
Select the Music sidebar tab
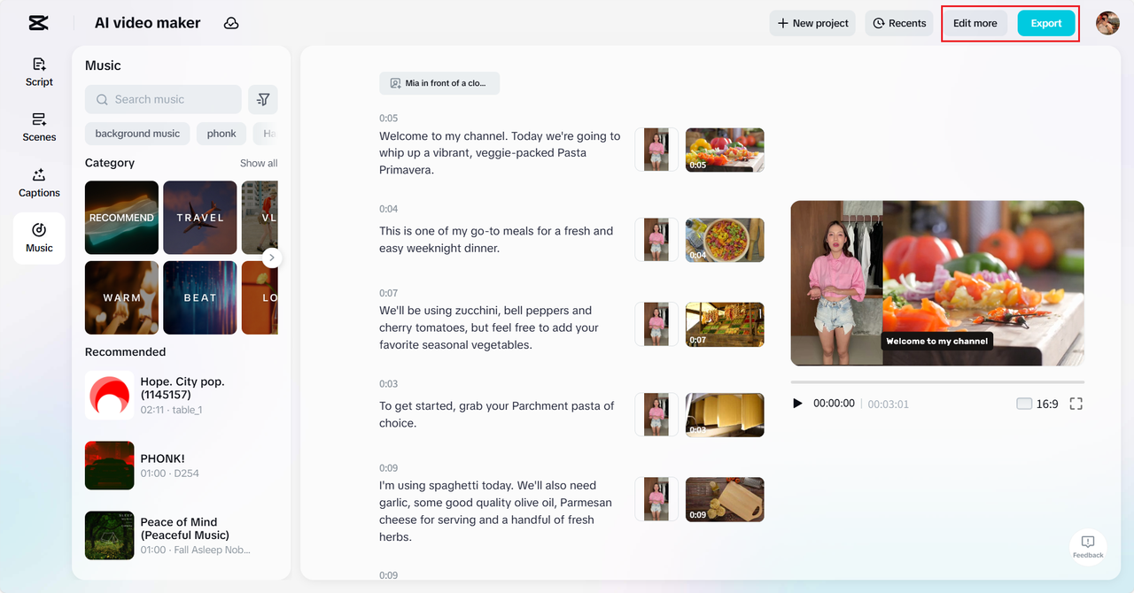pyautogui.click(x=39, y=238)
